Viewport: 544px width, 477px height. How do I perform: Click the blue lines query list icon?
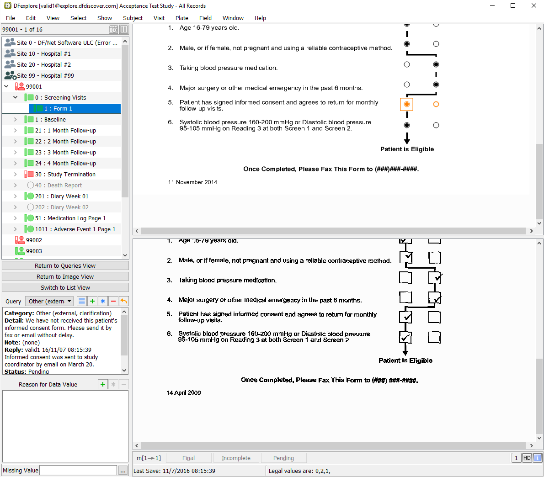pos(82,301)
